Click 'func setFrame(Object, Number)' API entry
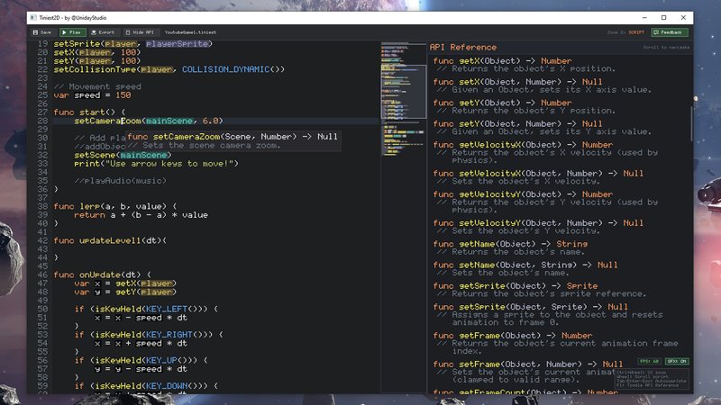 528,364
